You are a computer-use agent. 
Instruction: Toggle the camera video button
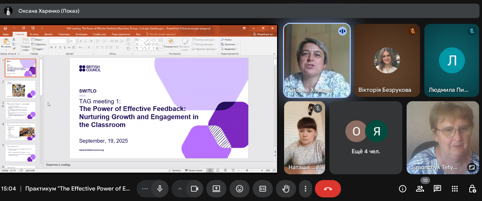[x=195, y=188]
